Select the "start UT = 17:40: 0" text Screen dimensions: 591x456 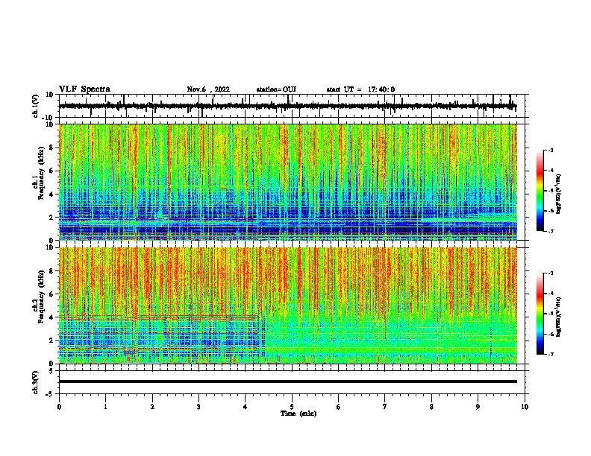coord(360,89)
